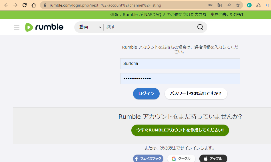Click the Rumble logo
Viewport: 271px width, 162px height.
pos(44,27)
